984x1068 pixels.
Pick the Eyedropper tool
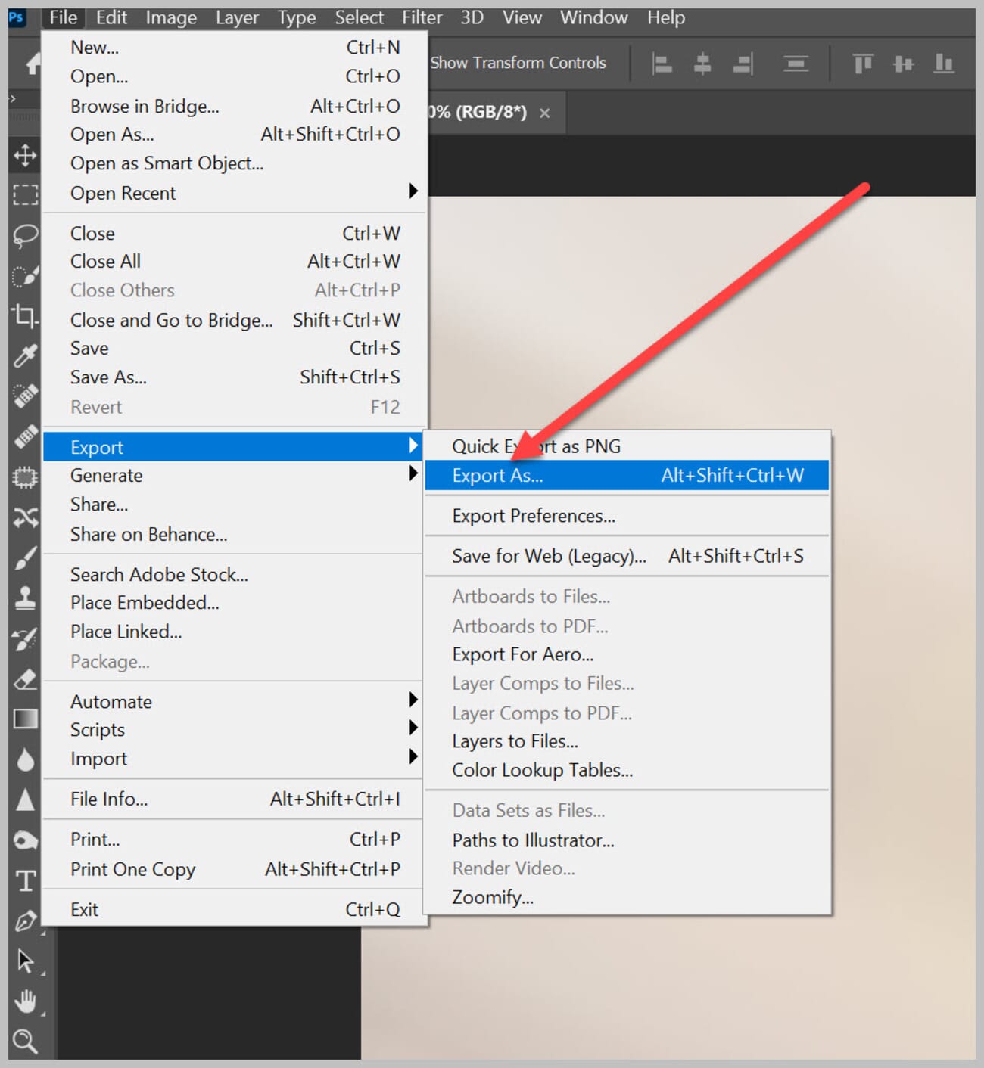pos(25,355)
